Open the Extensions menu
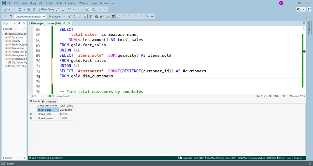 click(71, 3)
